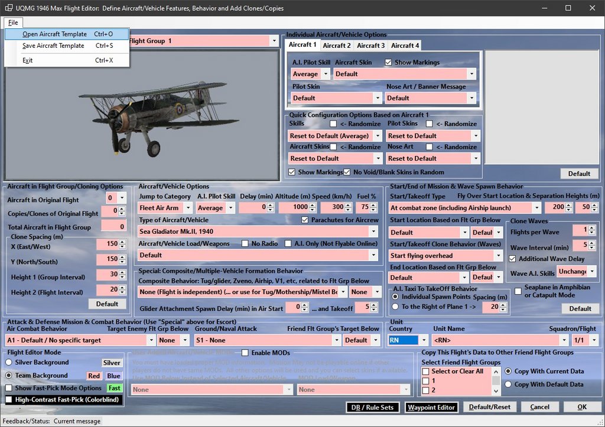Confirm with the OK button
Screen dimensions: 605x427
coord(582,407)
